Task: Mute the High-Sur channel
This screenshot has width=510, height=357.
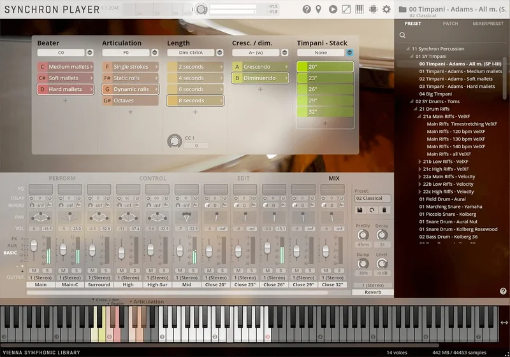Action: (151, 270)
